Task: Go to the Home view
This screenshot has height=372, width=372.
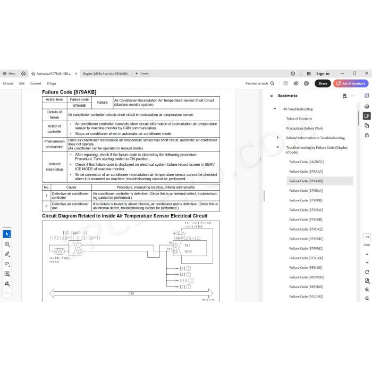Action: (23, 73)
